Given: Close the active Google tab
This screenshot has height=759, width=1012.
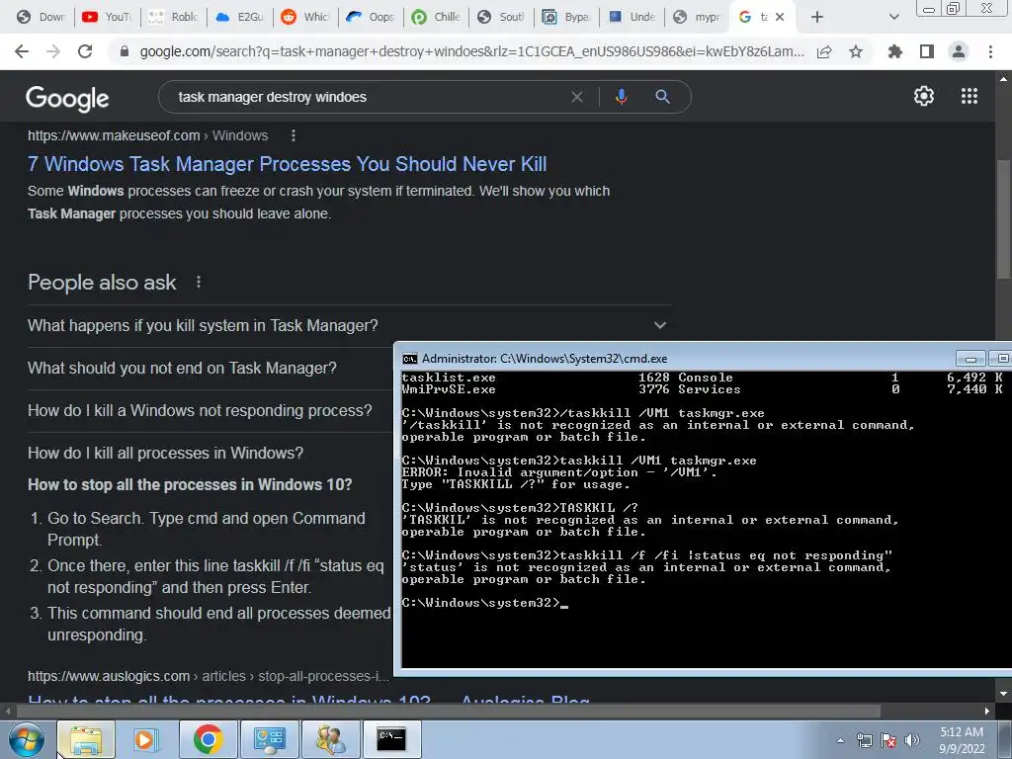Looking at the screenshot, I should point(780,17).
